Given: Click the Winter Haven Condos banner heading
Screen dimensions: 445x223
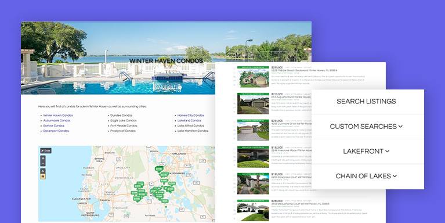Looking at the screenshot, I should click(166, 61).
